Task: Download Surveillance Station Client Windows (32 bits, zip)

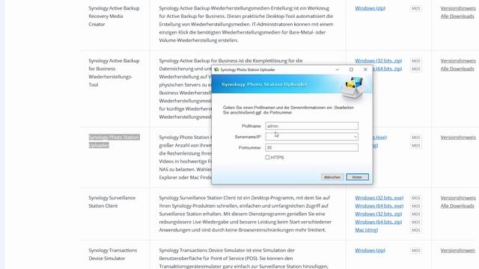Action: click(x=379, y=214)
